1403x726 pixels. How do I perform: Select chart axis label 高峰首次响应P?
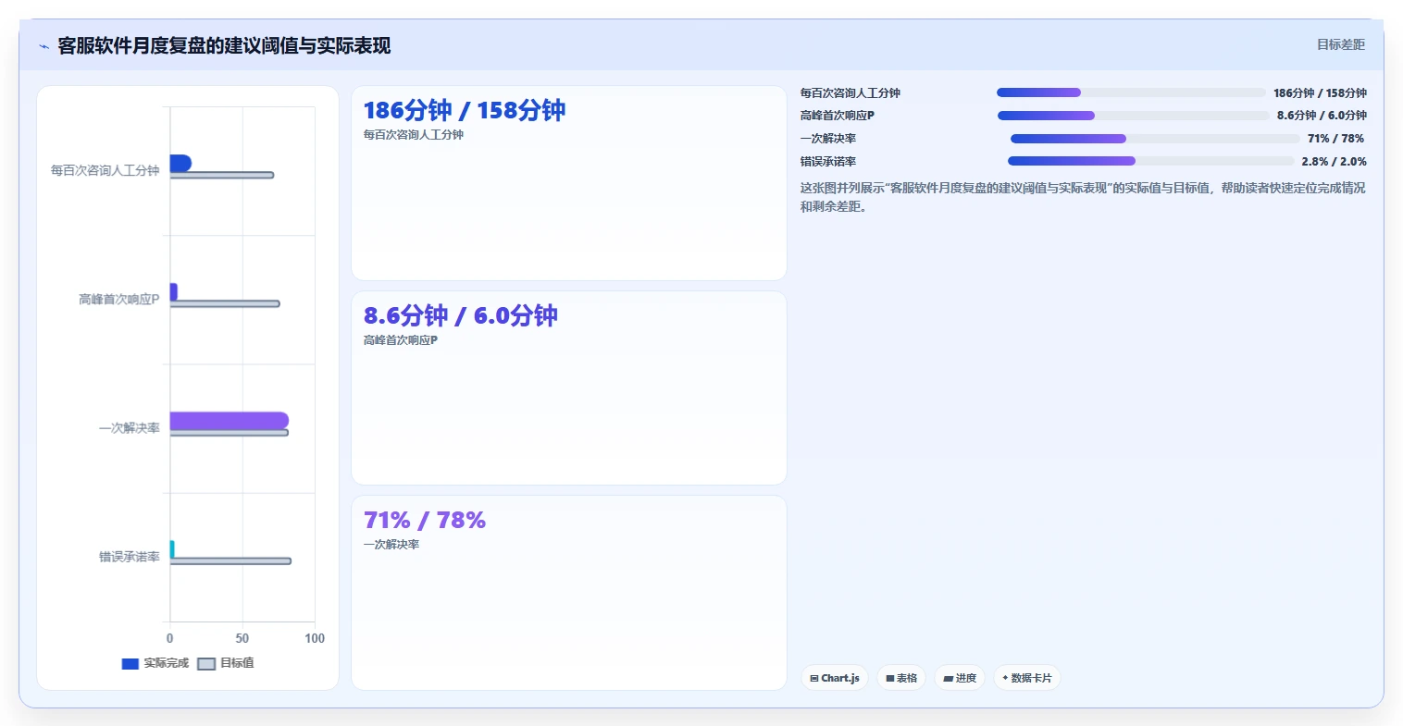(118, 300)
